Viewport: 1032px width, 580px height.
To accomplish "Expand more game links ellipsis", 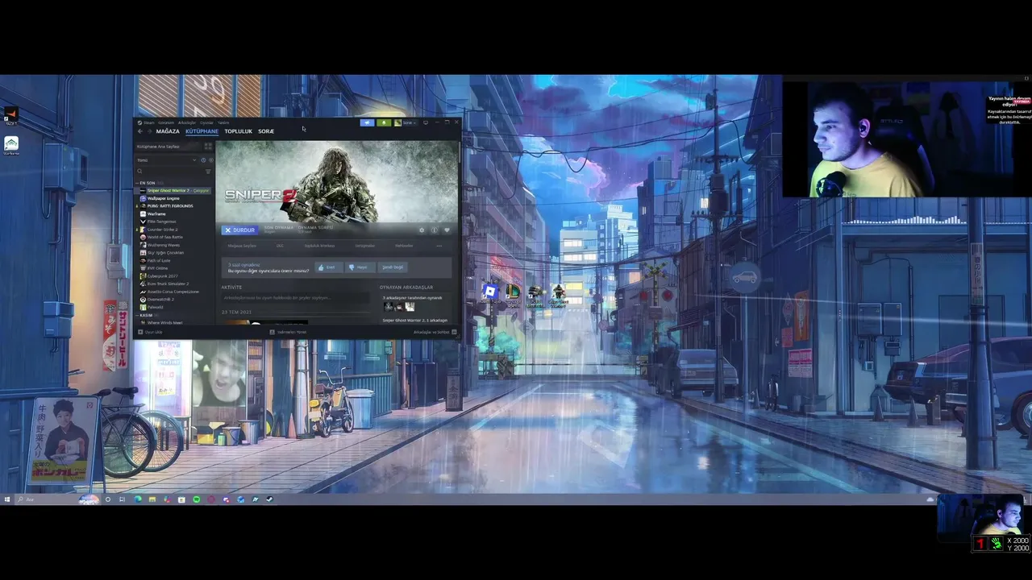I will coord(439,246).
